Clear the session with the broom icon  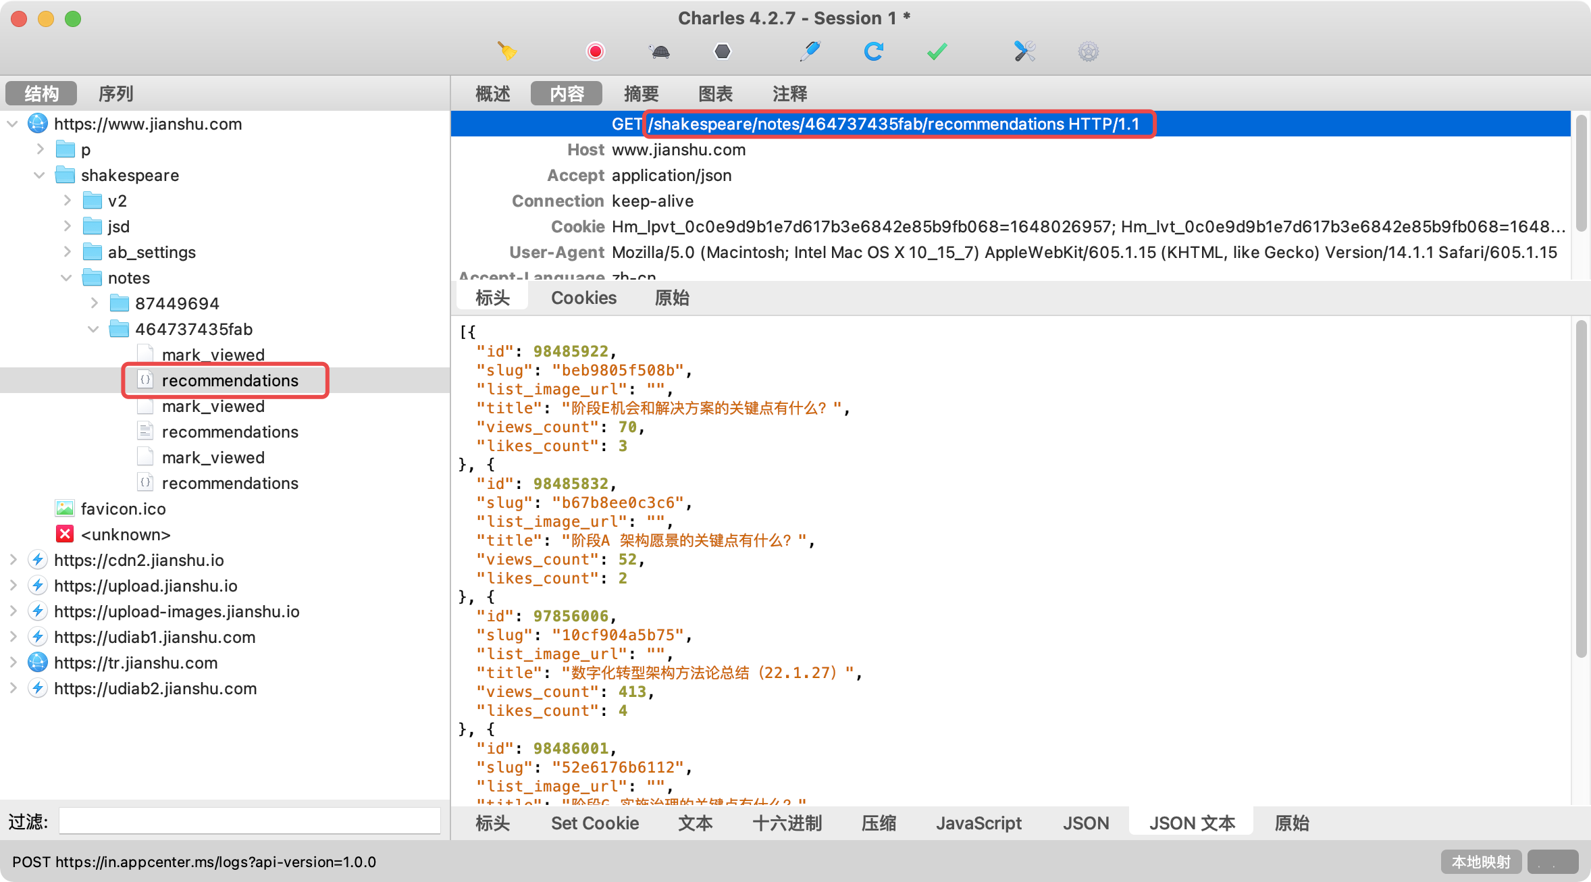[x=507, y=51]
